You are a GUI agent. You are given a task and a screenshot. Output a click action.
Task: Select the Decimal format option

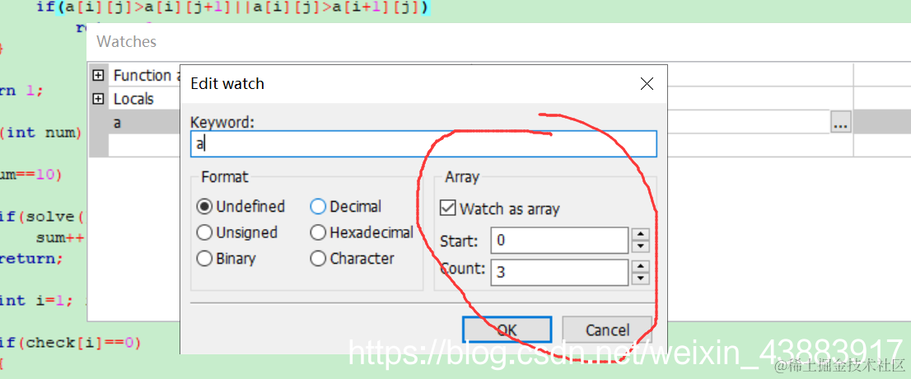(346, 206)
